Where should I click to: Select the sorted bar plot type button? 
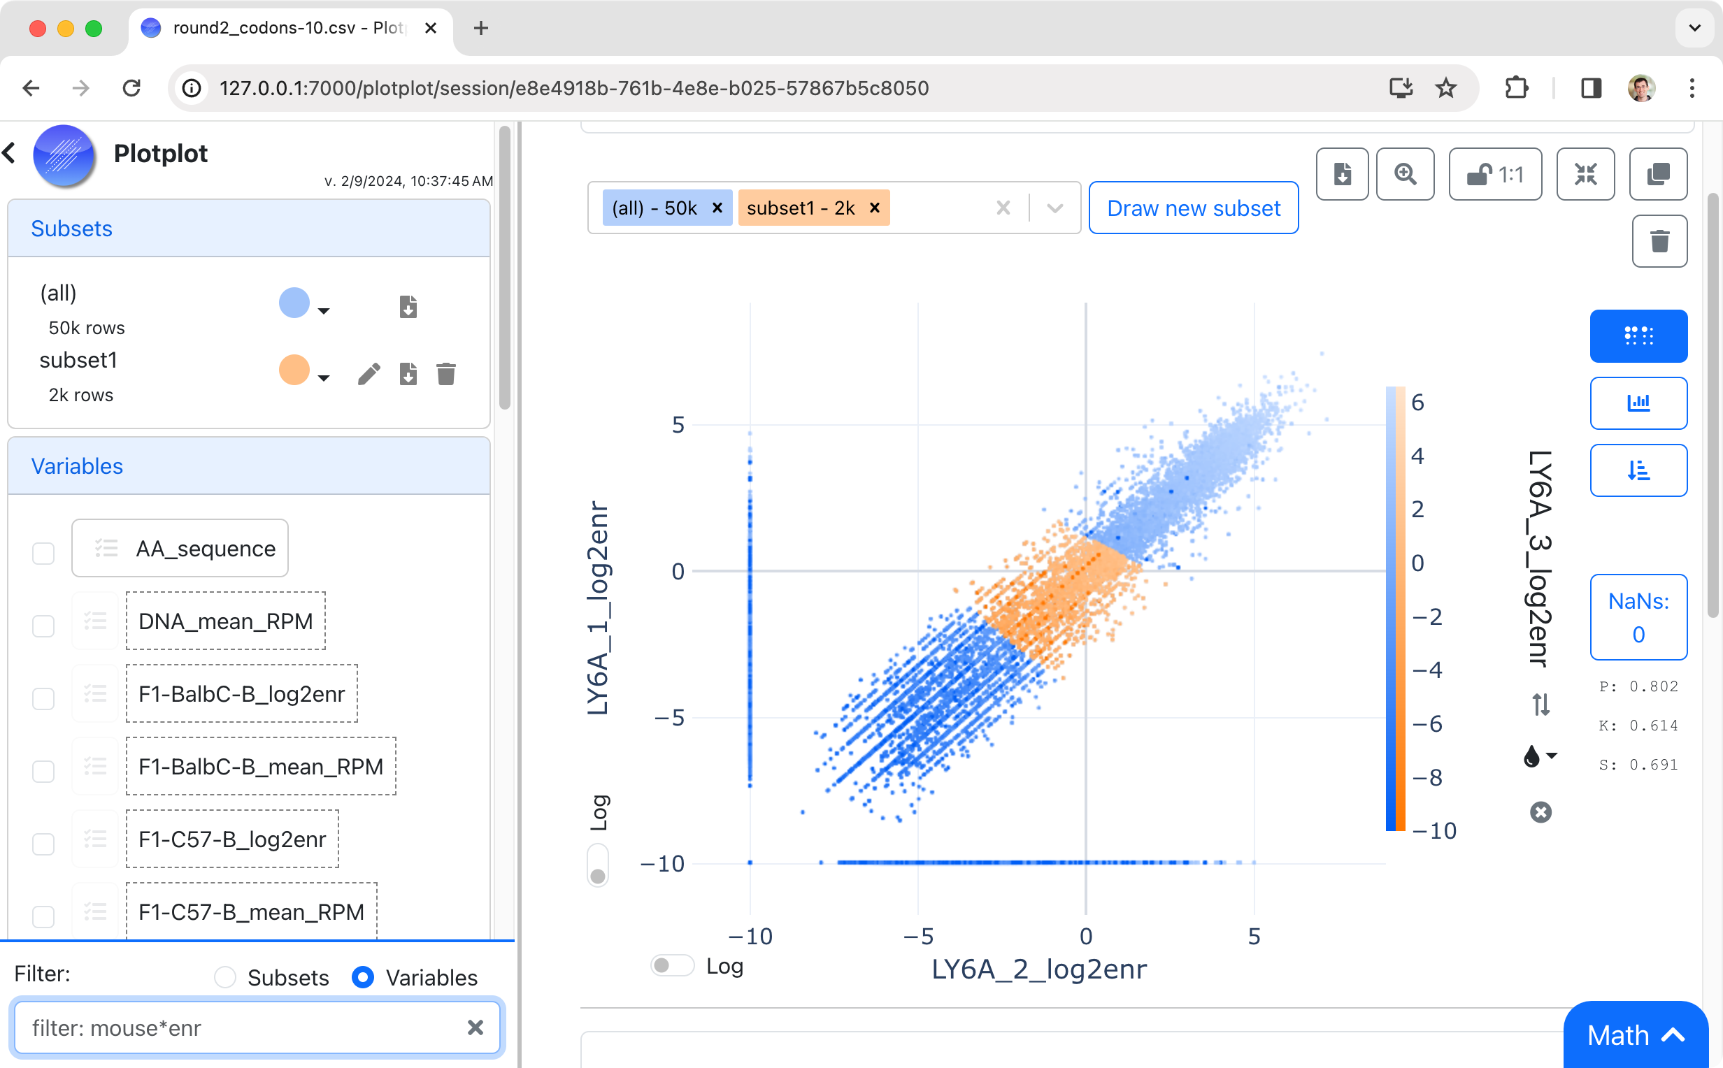point(1638,470)
